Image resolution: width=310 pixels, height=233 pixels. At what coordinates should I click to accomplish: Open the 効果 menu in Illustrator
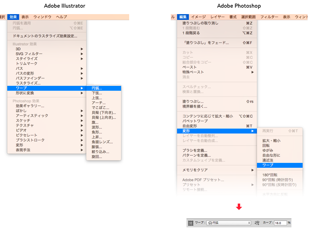coord(13,17)
